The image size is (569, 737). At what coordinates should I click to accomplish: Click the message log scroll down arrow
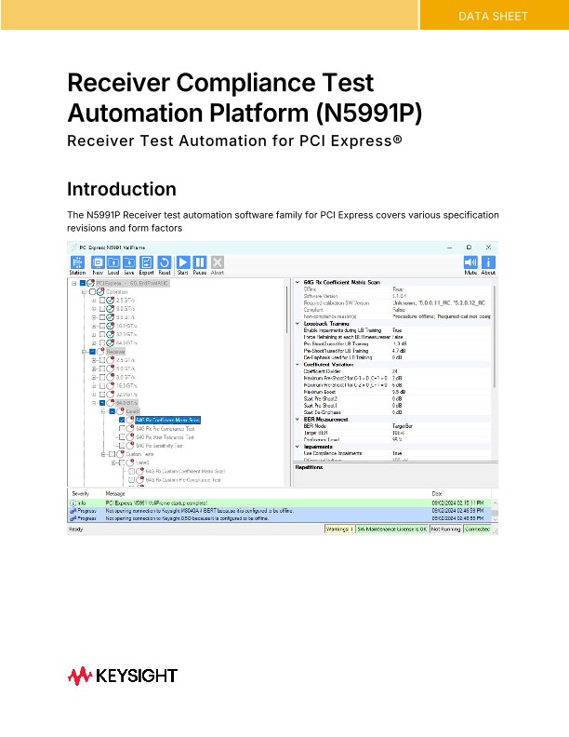(x=495, y=519)
